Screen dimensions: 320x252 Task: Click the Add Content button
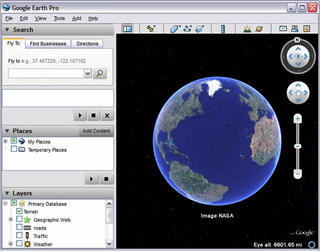(x=96, y=131)
